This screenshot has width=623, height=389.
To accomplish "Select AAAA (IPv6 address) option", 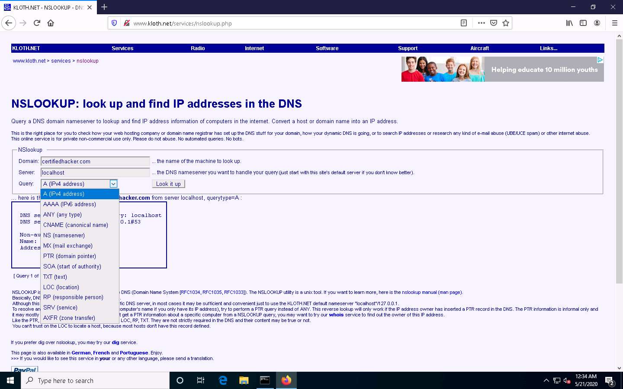I will pyautogui.click(x=80, y=204).
